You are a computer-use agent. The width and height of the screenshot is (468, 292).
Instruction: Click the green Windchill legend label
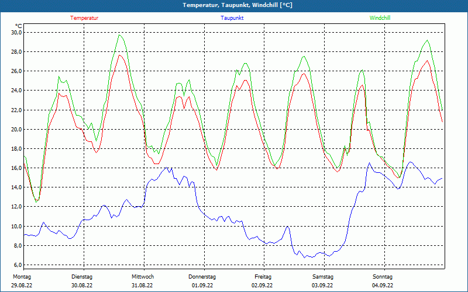(380, 18)
